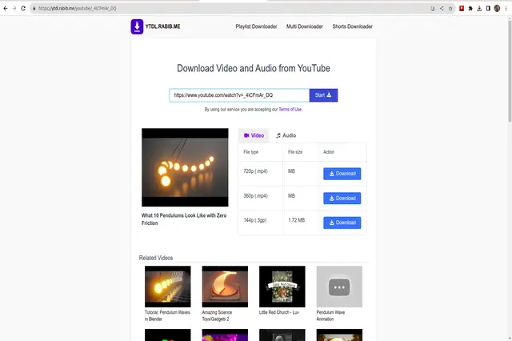This screenshot has width=512, height=341.
Task: Open Pendulum Wave Animation placeholder thumbnail
Action: point(339,287)
